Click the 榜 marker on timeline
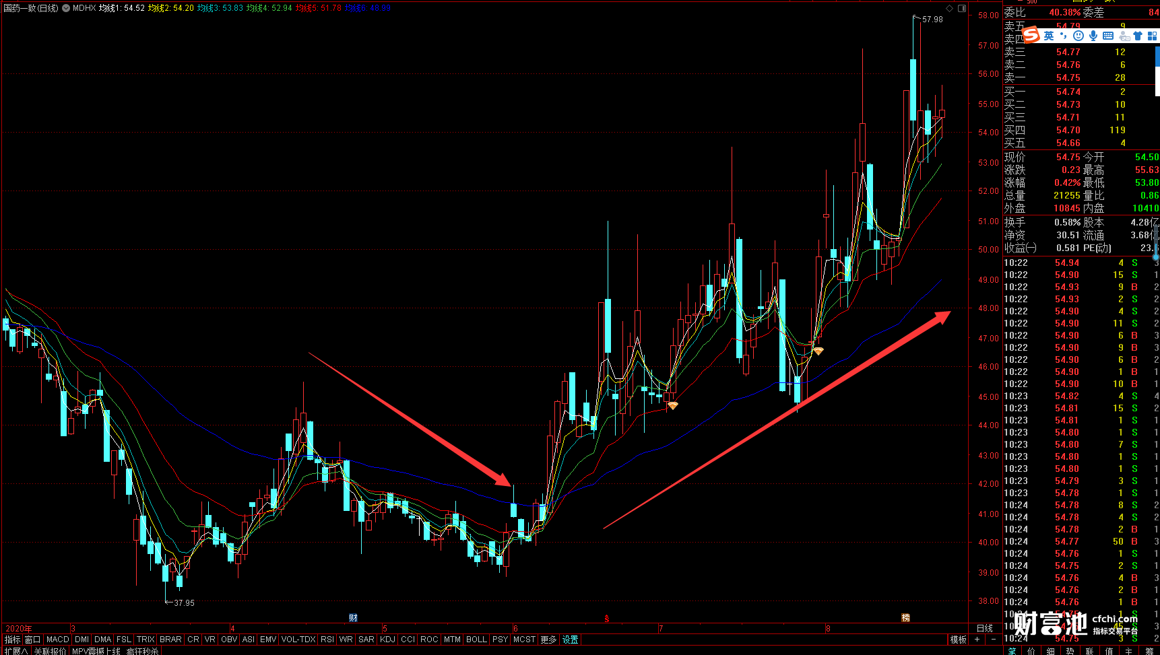Image resolution: width=1160 pixels, height=655 pixels. point(905,618)
